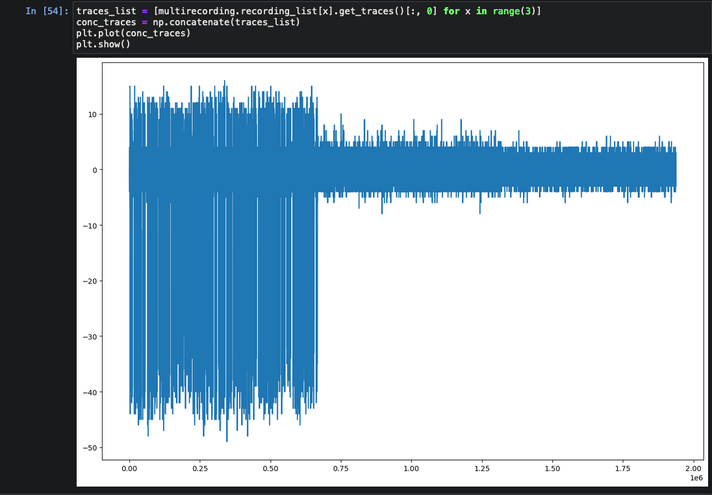712x495 pixels.
Task: Click the 1e6 offset label on x-axis
Action: tap(696, 478)
